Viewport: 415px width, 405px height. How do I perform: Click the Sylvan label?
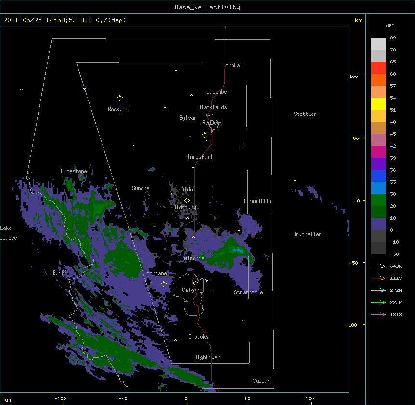tap(188, 118)
